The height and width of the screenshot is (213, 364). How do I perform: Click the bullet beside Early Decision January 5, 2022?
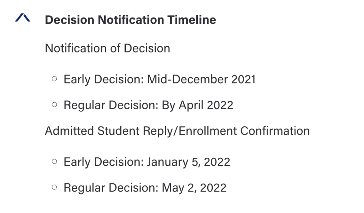[54, 161]
